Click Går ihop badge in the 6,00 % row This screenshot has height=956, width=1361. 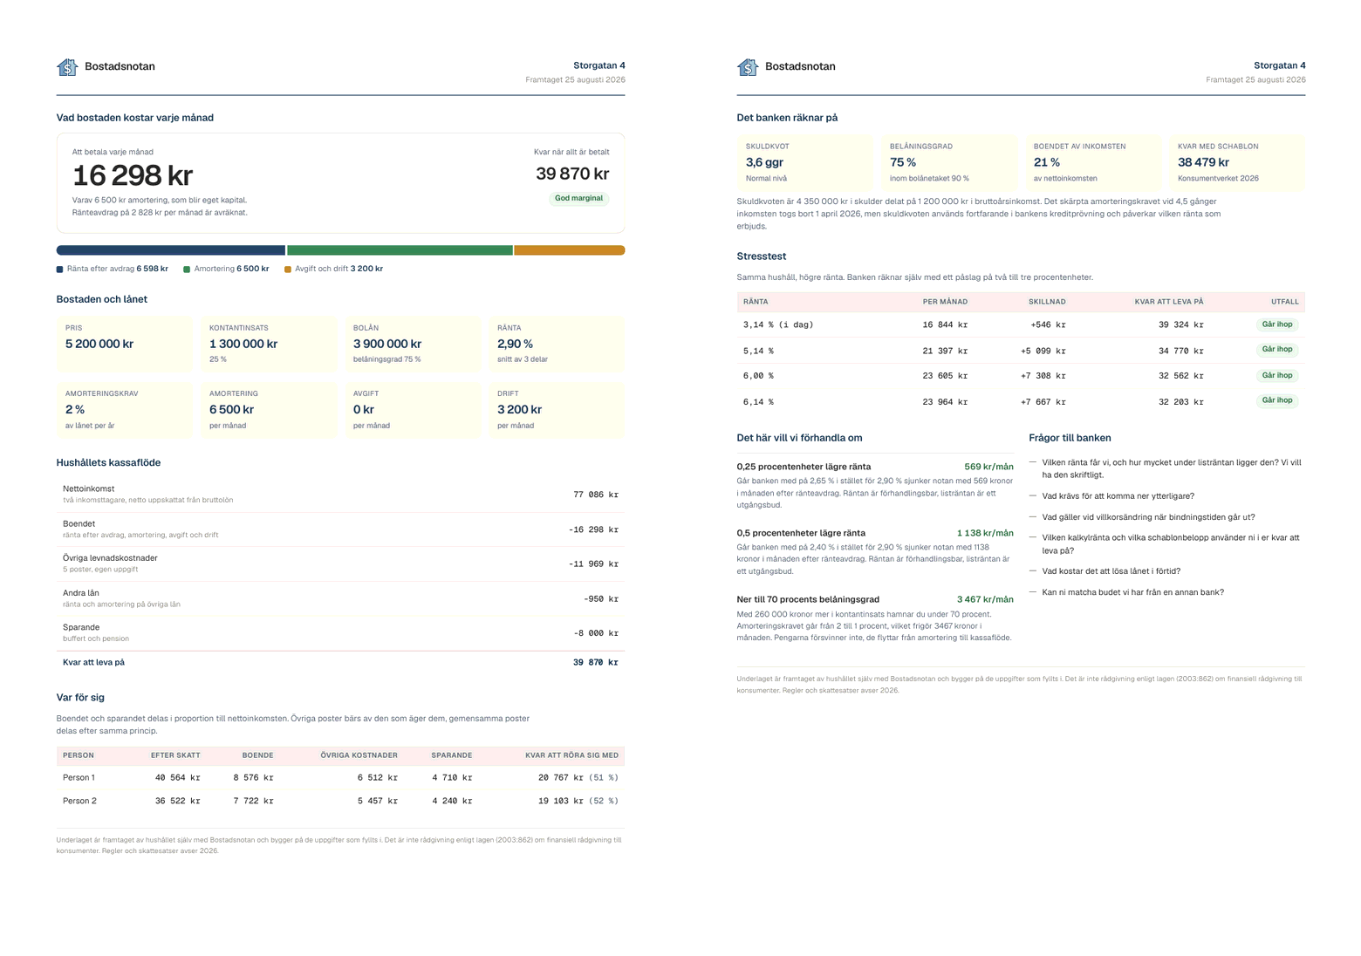[1277, 376]
